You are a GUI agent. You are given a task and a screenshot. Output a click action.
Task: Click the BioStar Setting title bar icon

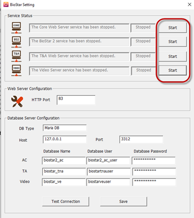point(6,4)
